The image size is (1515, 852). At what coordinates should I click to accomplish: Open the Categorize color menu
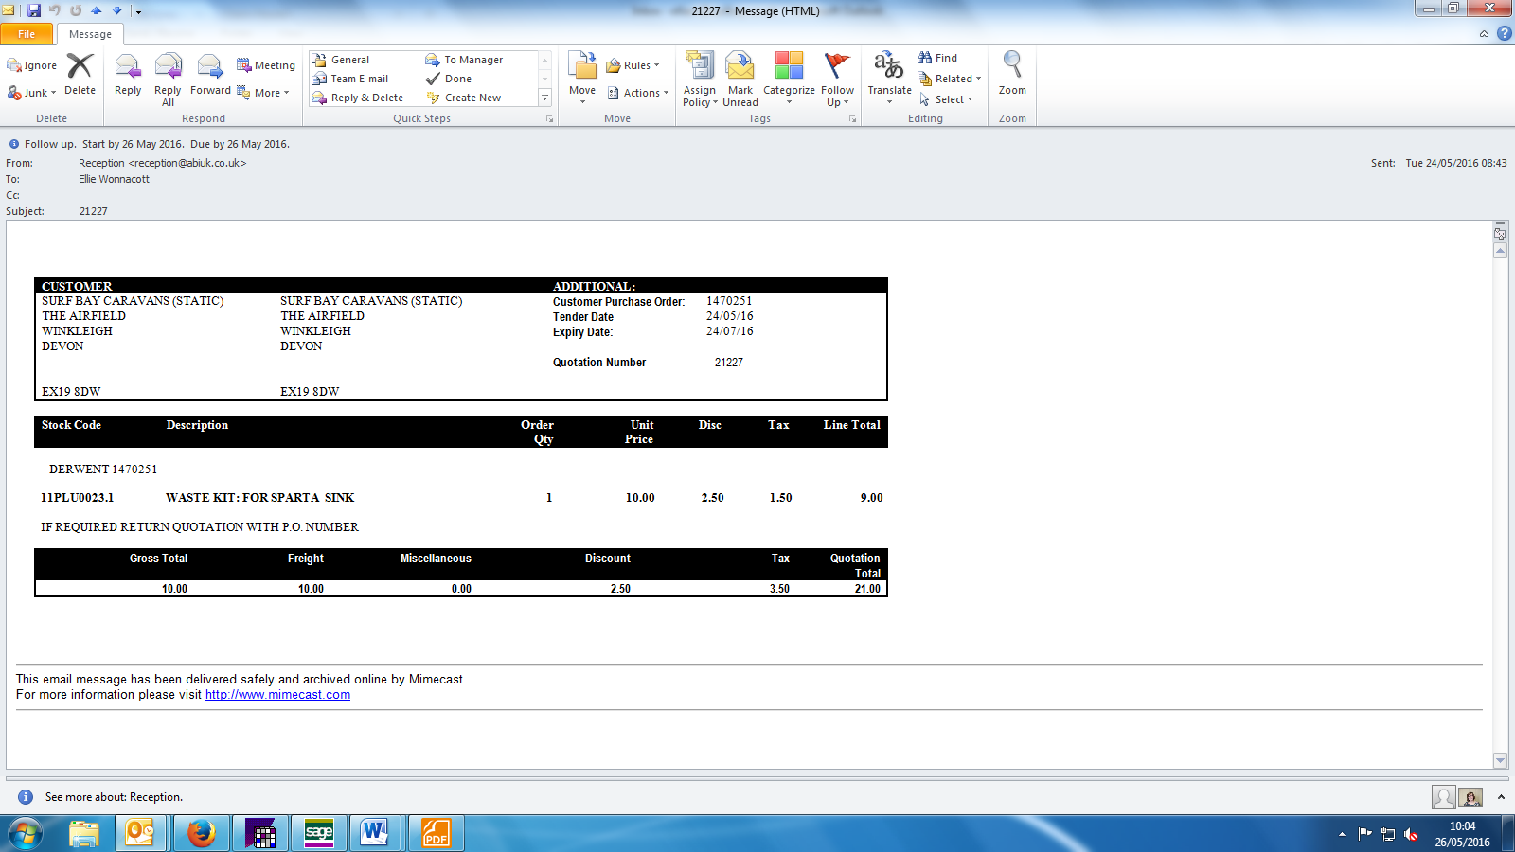[x=789, y=80]
